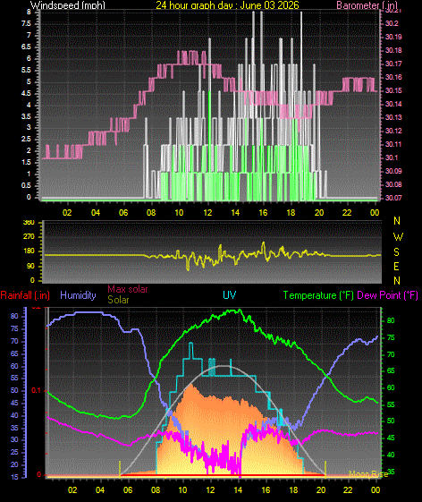The width and height of the screenshot is (422, 502).
Task: Select the 'Dew Point (°F)' legend label
Action: tap(387, 295)
